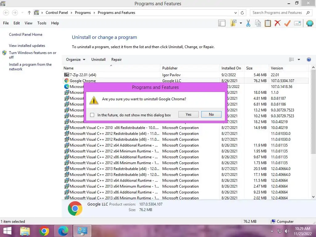Click the Refresh button in address bar
This screenshot has width=316, height=237.
pyautogui.click(x=242, y=13)
